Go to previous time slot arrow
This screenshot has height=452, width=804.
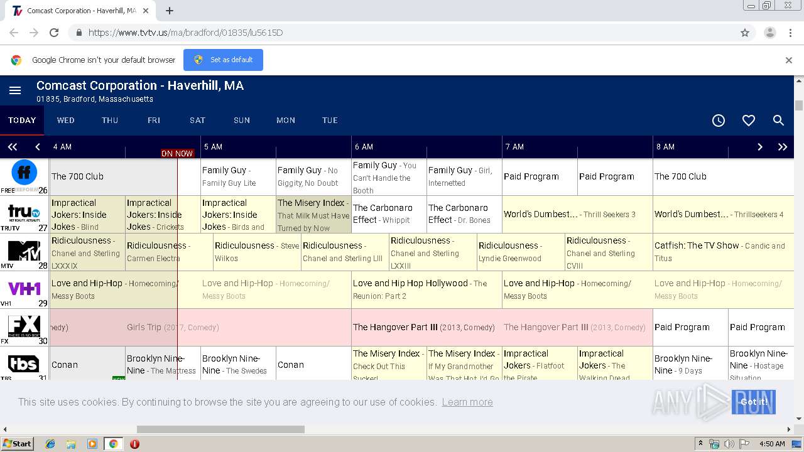point(38,147)
